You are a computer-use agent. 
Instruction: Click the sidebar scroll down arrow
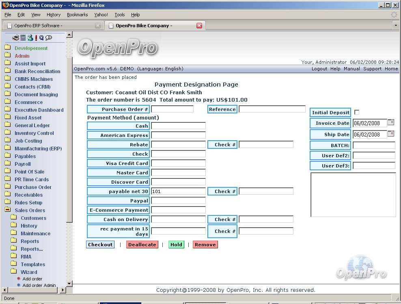coord(69,283)
